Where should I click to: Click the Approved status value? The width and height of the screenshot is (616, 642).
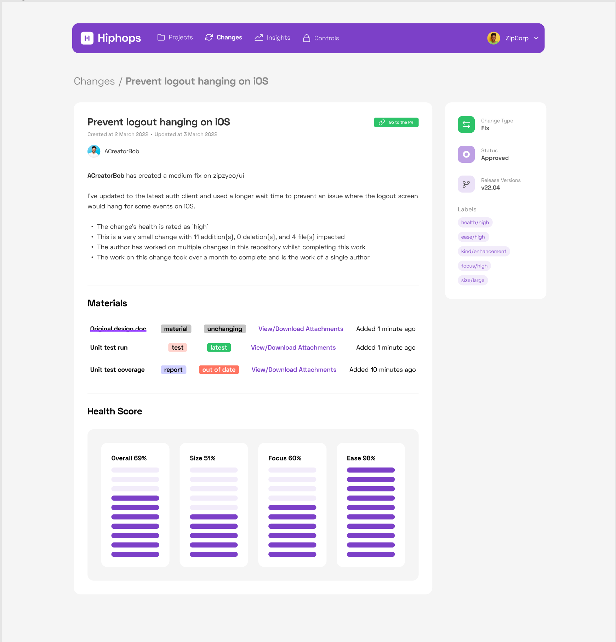click(495, 158)
